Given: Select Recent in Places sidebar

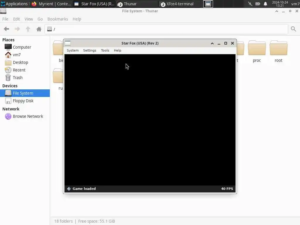Looking at the screenshot, I should click(25, 70).
